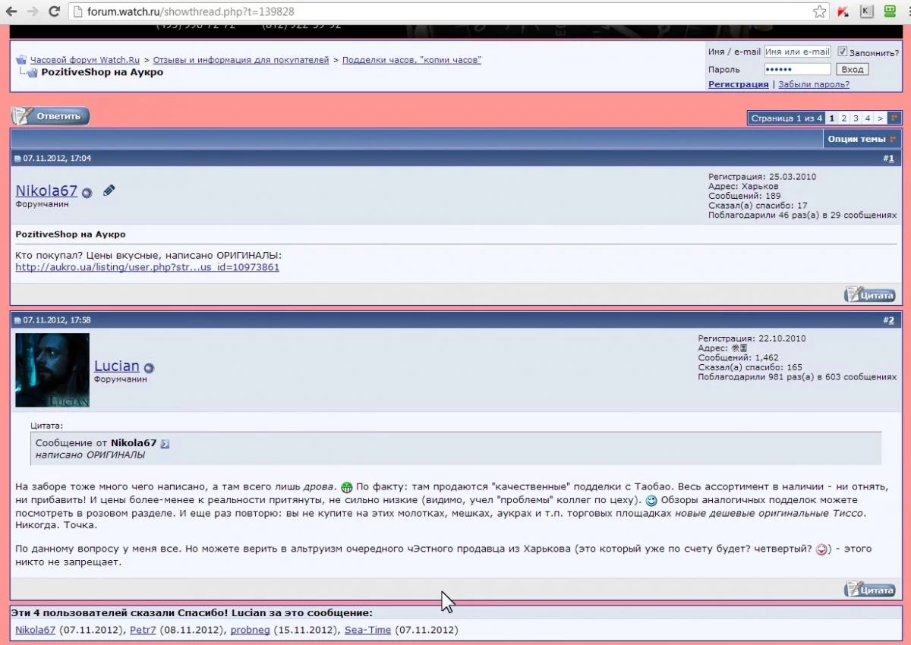Toggle the 'Запомнить?' checkbox

tap(842, 52)
